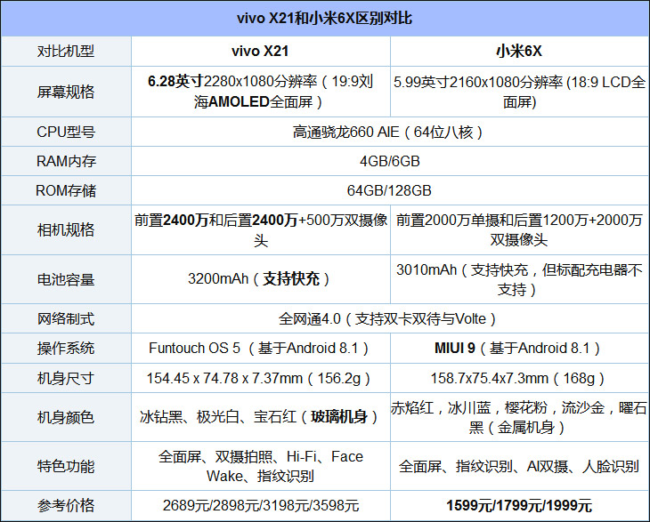Click the '高通骁龙660 AIE（64位八核）' cell
Screen dimensions: 650x522
coord(389,132)
